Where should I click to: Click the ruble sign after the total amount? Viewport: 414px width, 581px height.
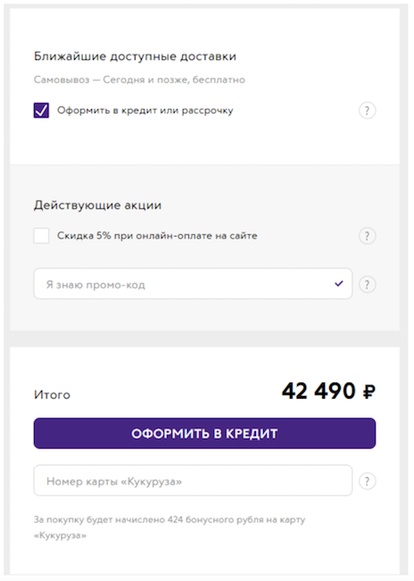tap(368, 392)
